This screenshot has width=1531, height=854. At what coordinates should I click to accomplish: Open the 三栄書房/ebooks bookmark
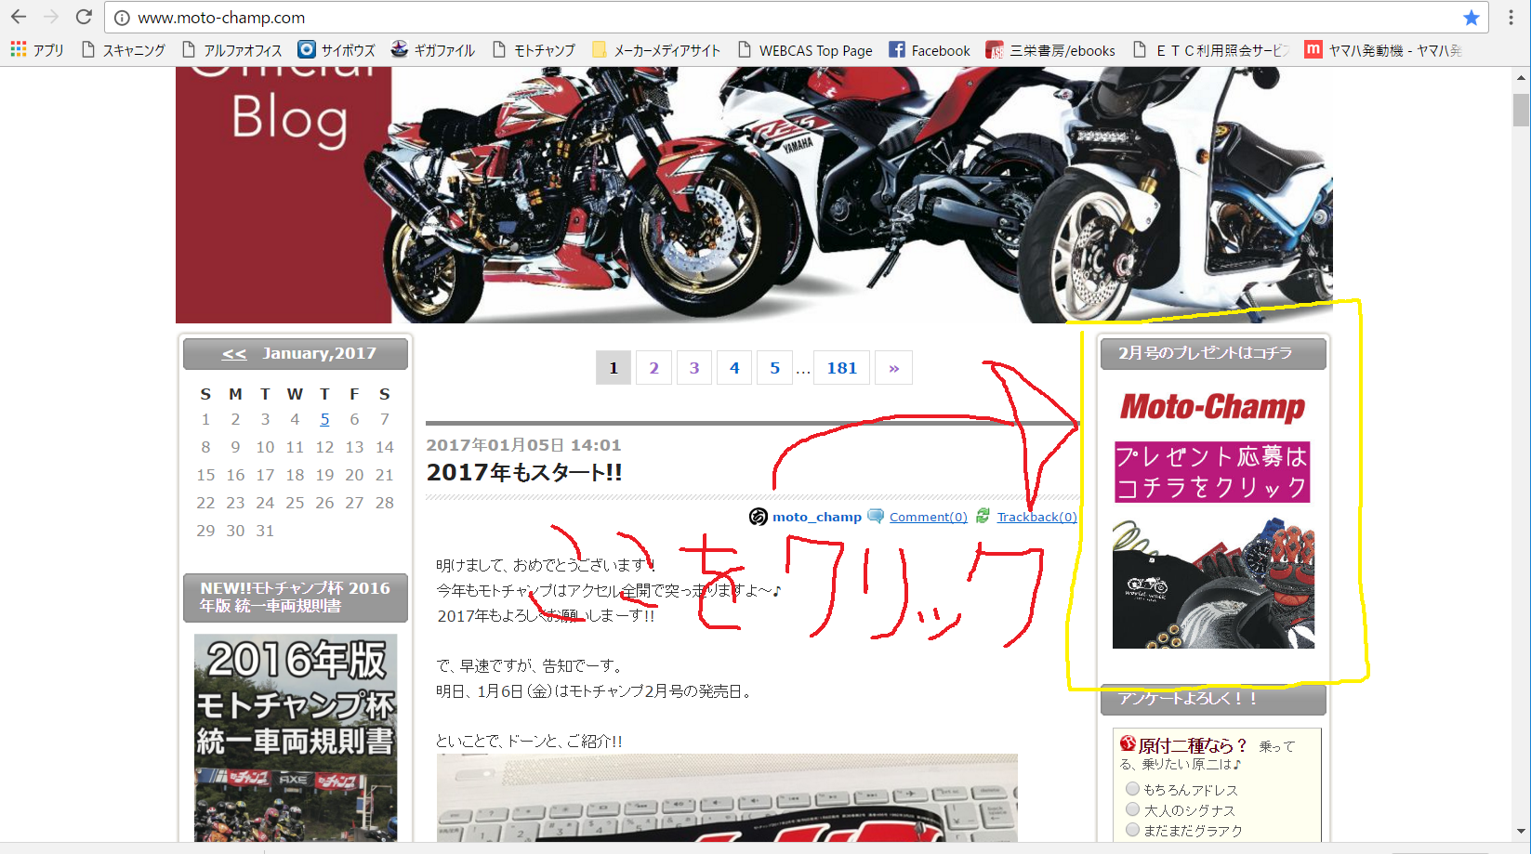(x=1050, y=50)
